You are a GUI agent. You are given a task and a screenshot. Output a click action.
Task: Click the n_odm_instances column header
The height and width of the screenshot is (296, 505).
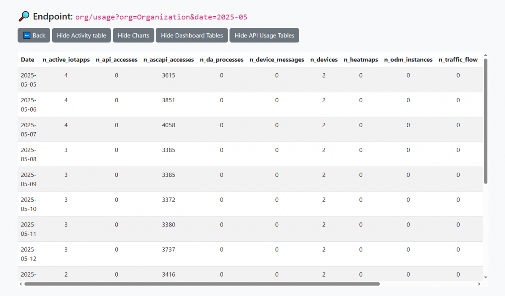408,60
